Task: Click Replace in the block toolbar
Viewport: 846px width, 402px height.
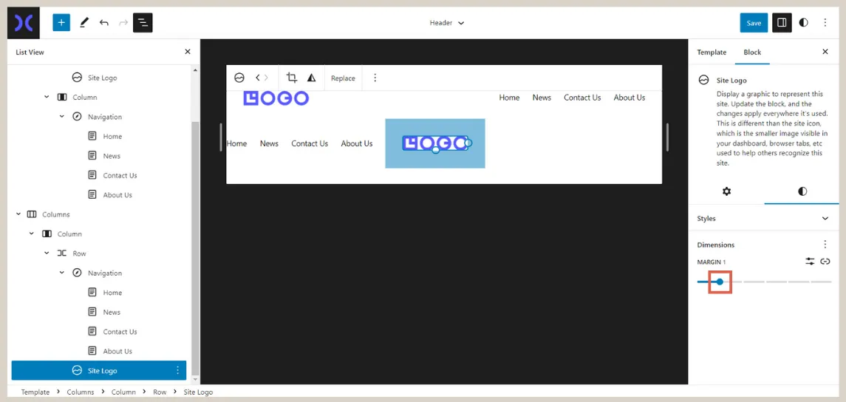Action: (343, 78)
